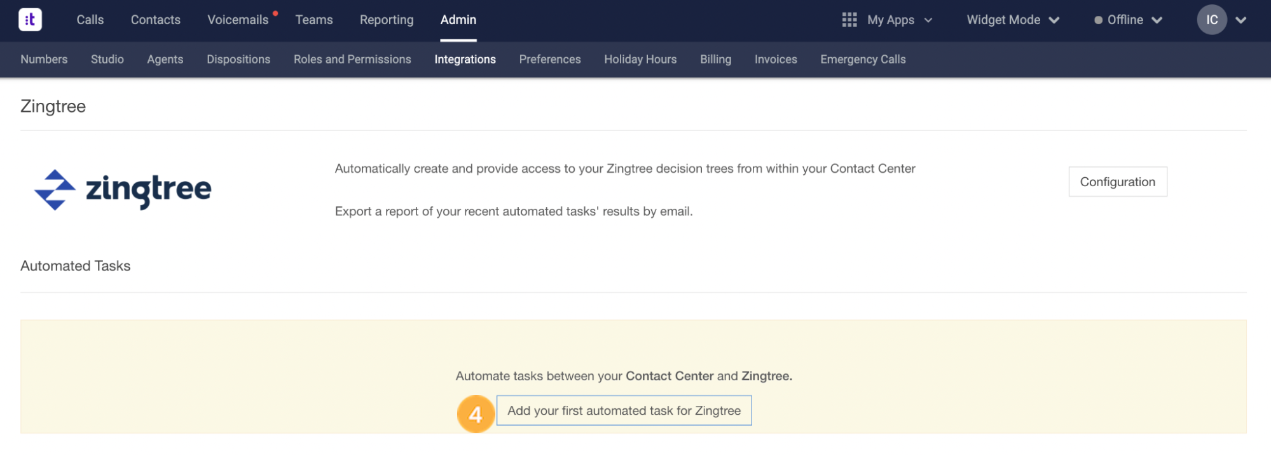1271x456 pixels.
Task: Open the Billing section
Action: coord(715,59)
